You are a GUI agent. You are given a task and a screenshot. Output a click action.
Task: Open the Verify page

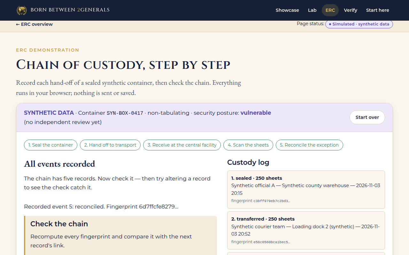click(x=351, y=10)
